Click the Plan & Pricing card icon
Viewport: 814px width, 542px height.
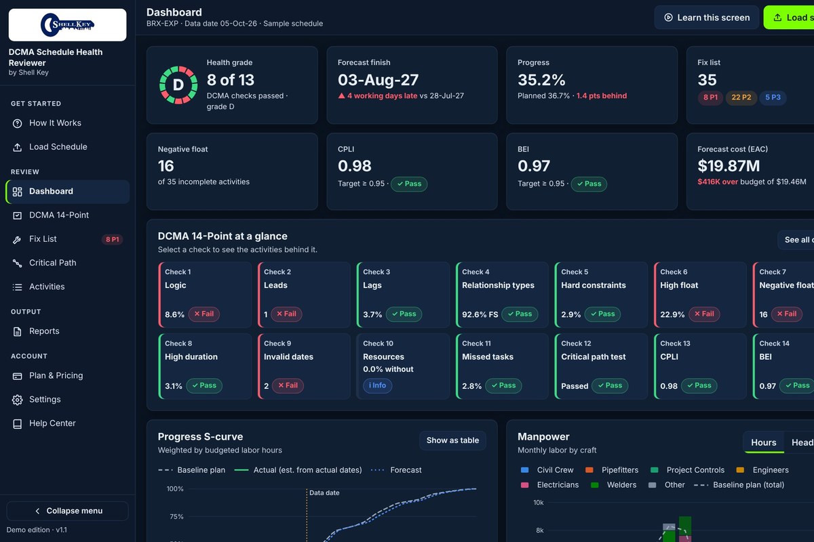18,375
